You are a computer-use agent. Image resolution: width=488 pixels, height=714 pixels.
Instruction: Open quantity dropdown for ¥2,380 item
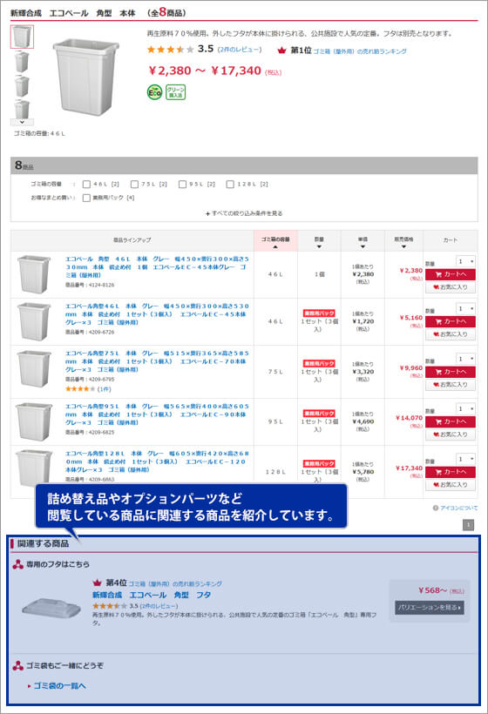pos(465,261)
